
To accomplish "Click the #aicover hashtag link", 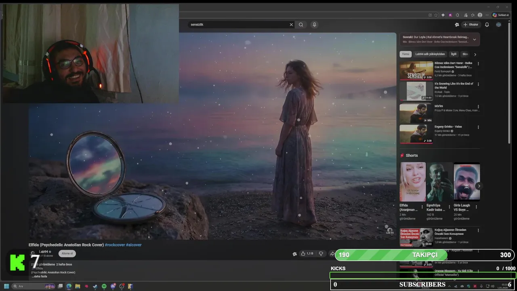I will click(134, 245).
